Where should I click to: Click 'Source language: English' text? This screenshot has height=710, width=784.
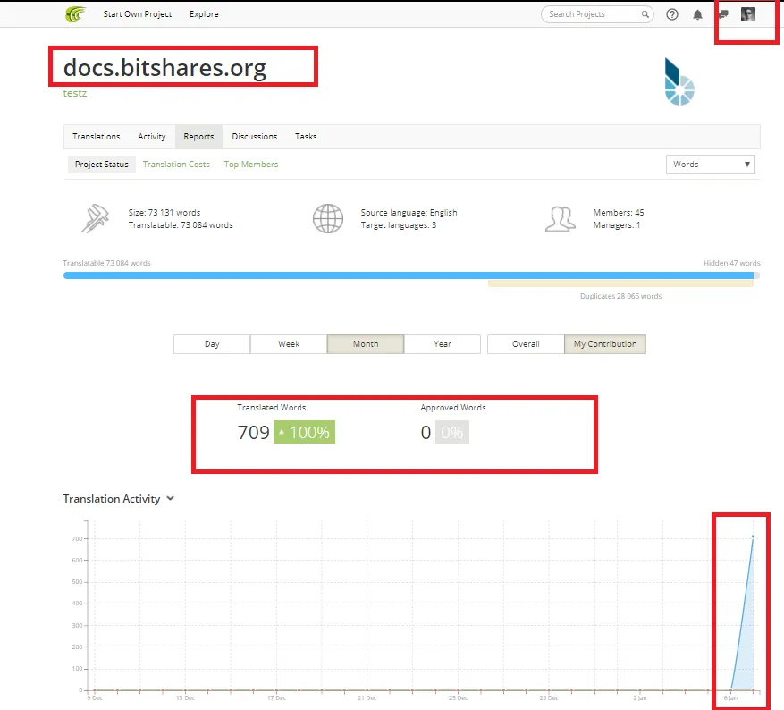409,213
